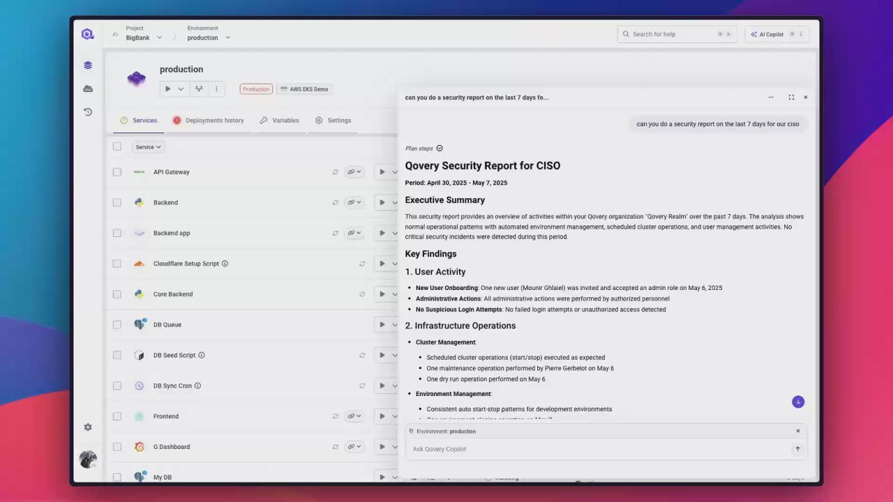Image resolution: width=893 pixels, height=502 pixels.
Task: Switch to the Services tab
Action: pos(139,121)
